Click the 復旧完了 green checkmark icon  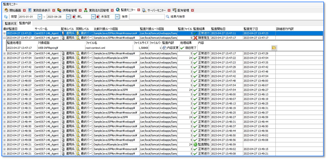coord(182,48)
